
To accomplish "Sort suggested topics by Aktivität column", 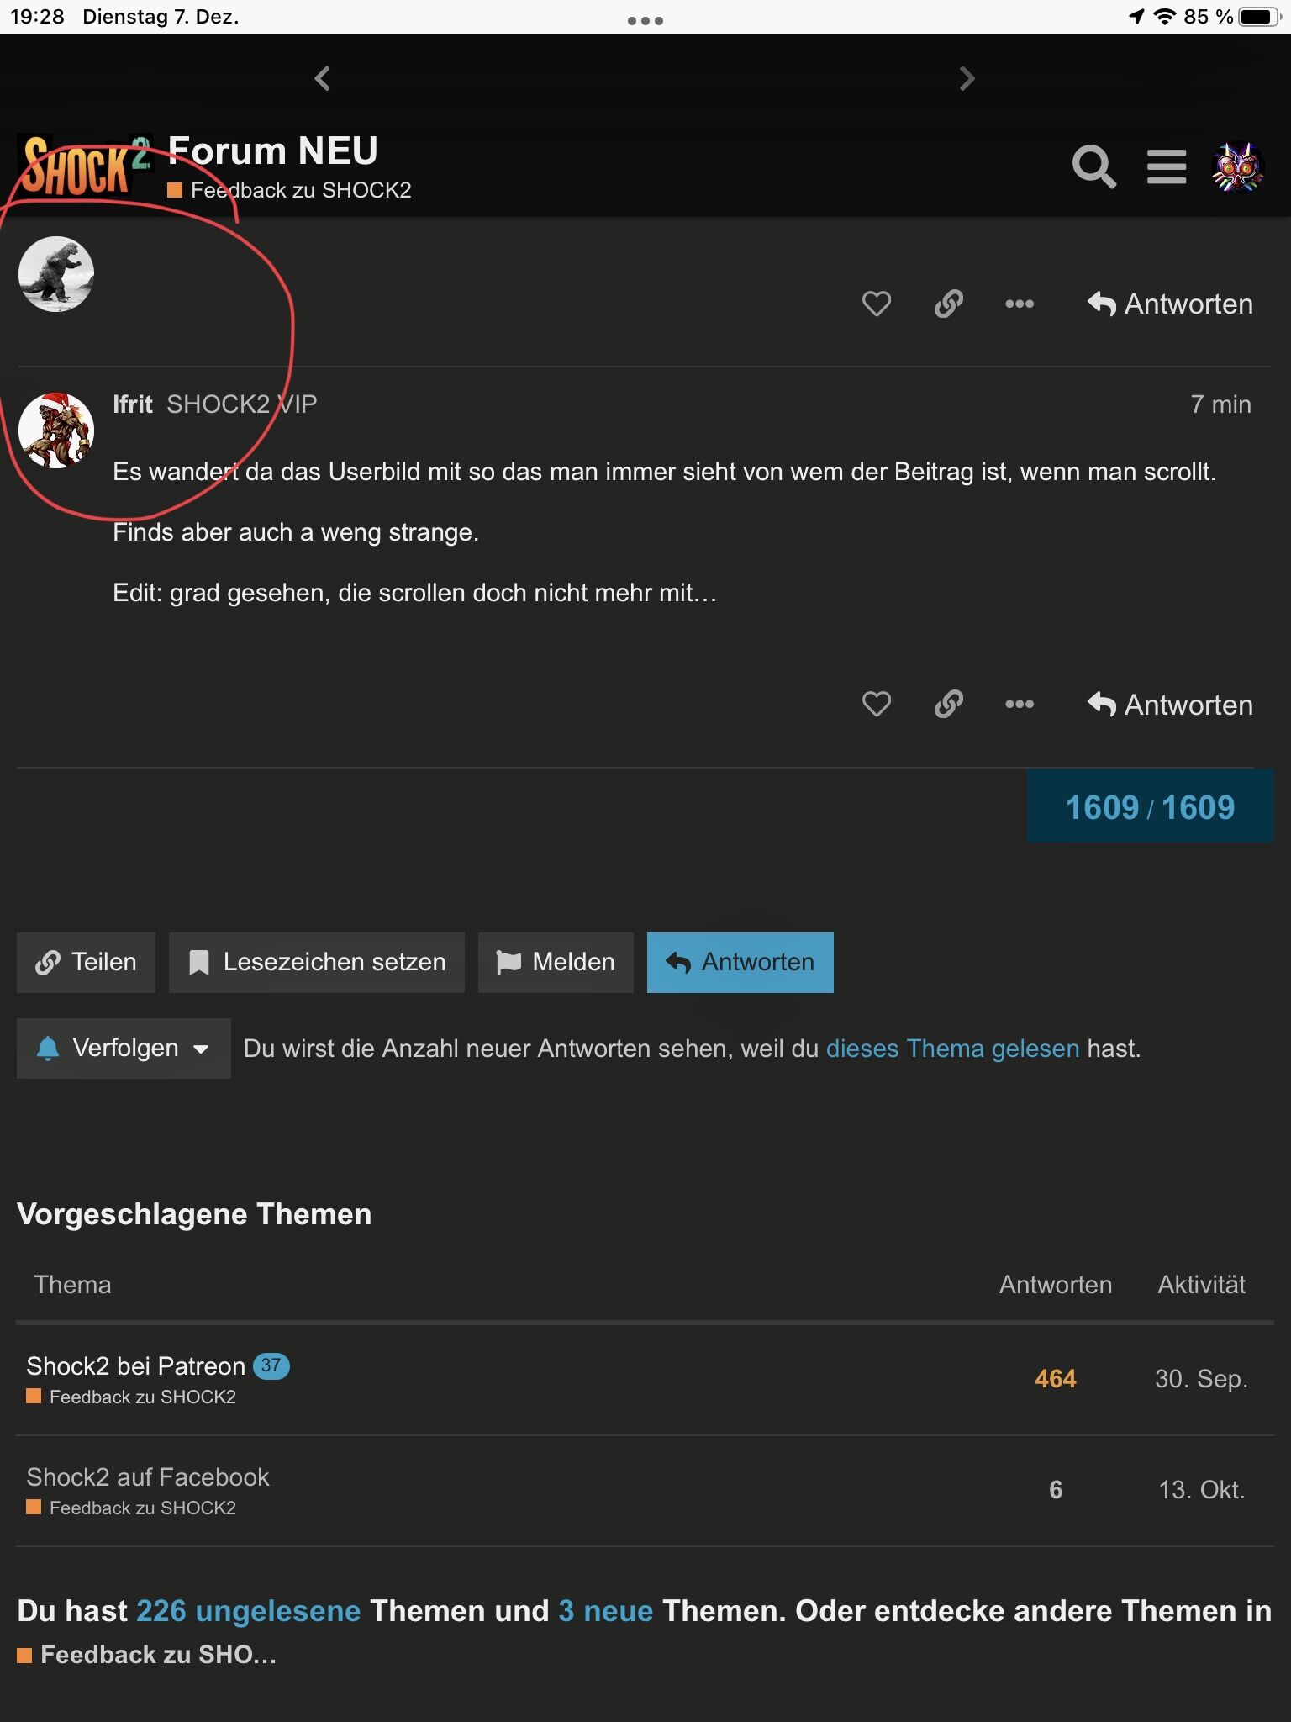I will click(1201, 1285).
